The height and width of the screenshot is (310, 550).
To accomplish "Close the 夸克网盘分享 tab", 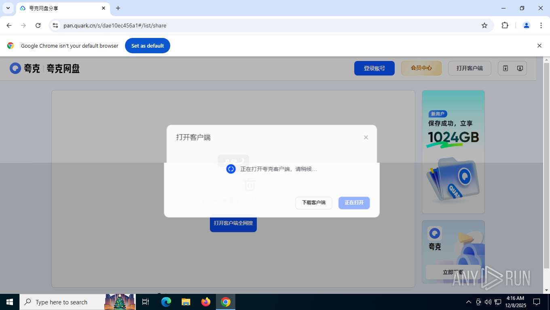I will [x=104, y=8].
